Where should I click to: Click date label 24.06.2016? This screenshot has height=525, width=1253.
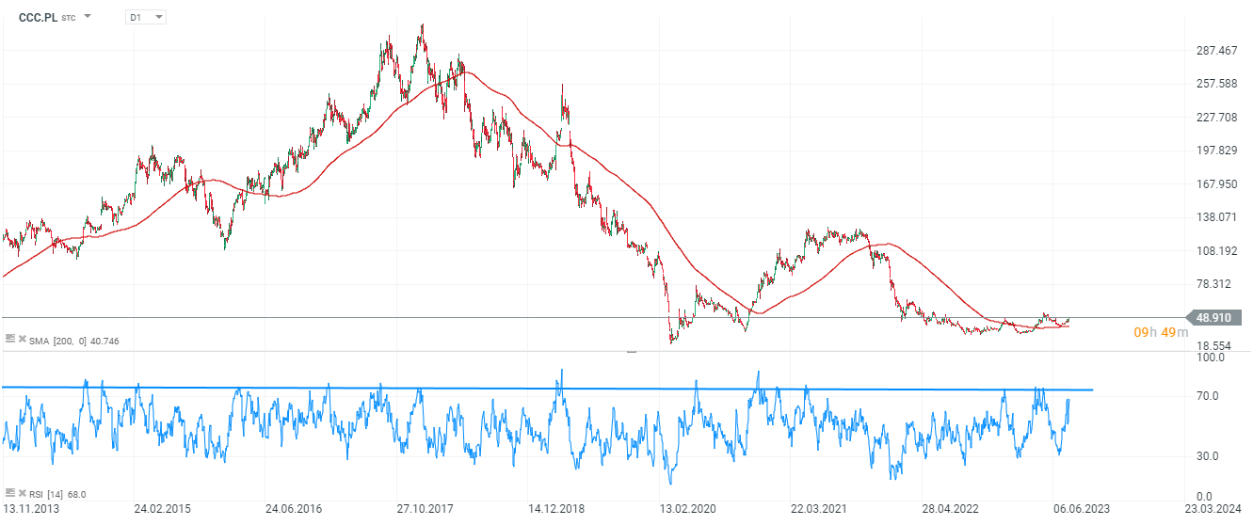294,509
